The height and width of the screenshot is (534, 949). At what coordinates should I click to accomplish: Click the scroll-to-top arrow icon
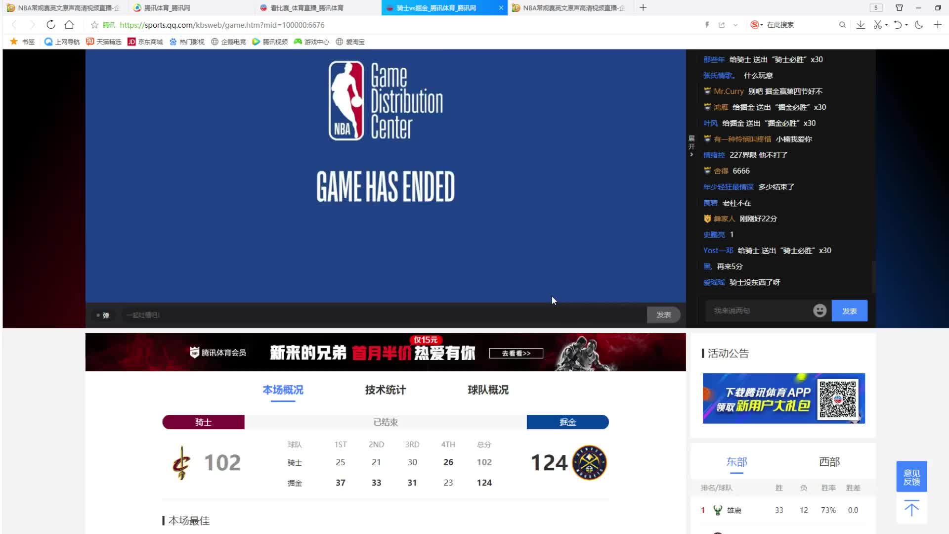pyautogui.click(x=911, y=508)
